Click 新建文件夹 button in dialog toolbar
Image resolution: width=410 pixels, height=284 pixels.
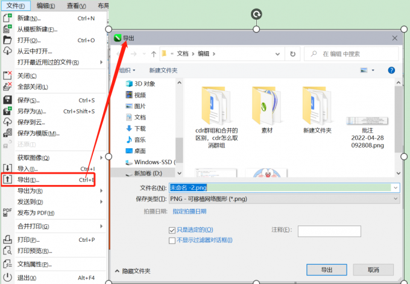pyautogui.click(x=163, y=71)
